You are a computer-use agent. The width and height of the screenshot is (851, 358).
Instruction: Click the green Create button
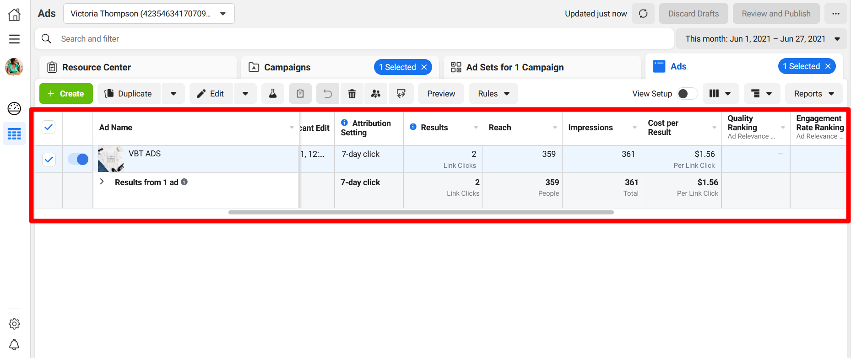pyautogui.click(x=66, y=94)
